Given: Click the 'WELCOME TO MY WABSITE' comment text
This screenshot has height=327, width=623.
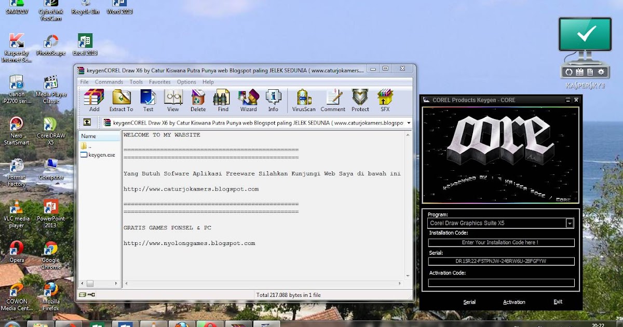Looking at the screenshot, I should pyautogui.click(x=162, y=135).
